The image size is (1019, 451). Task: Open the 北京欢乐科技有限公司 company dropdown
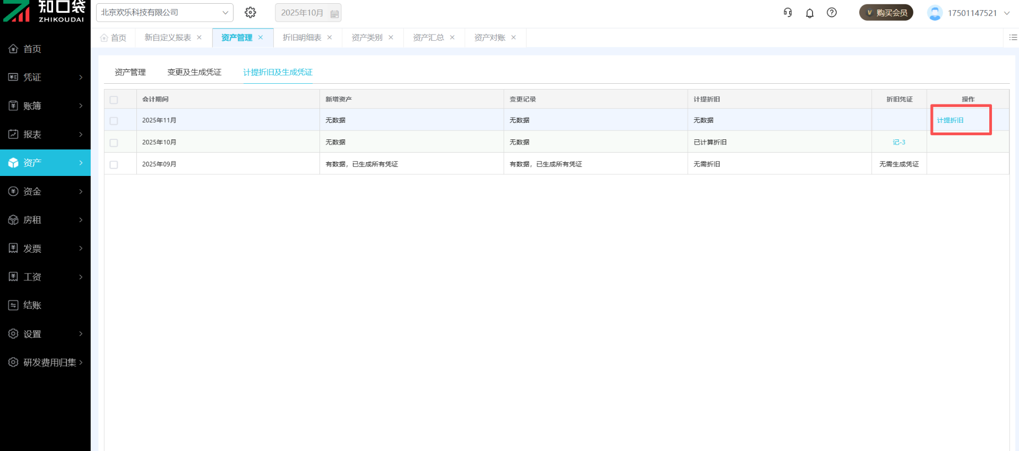click(x=165, y=13)
